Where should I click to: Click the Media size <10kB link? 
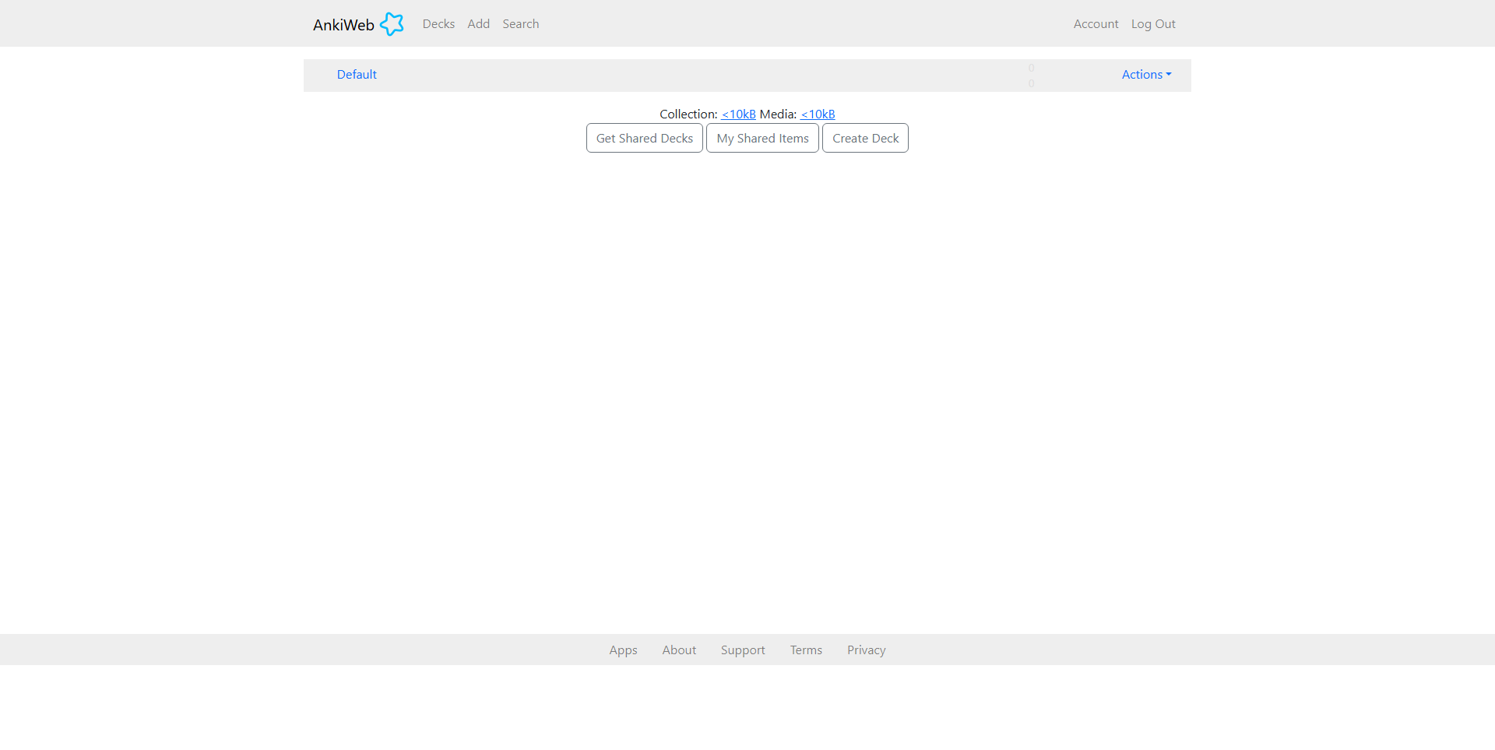tap(818, 114)
